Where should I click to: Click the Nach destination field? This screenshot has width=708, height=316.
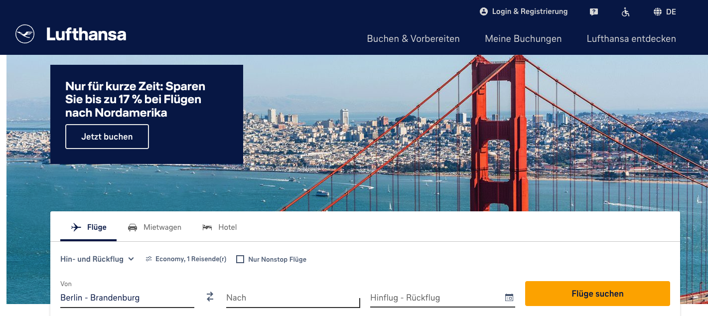coord(293,298)
